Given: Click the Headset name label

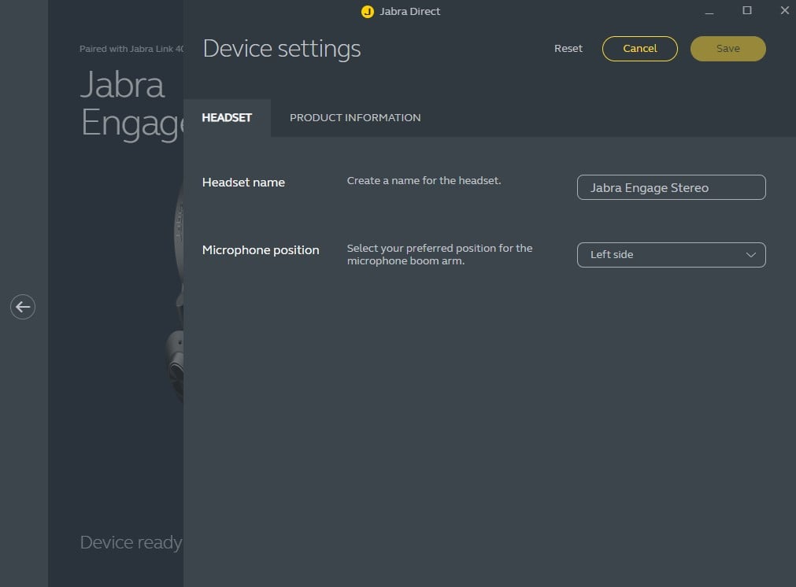Looking at the screenshot, I should (243, 183).
